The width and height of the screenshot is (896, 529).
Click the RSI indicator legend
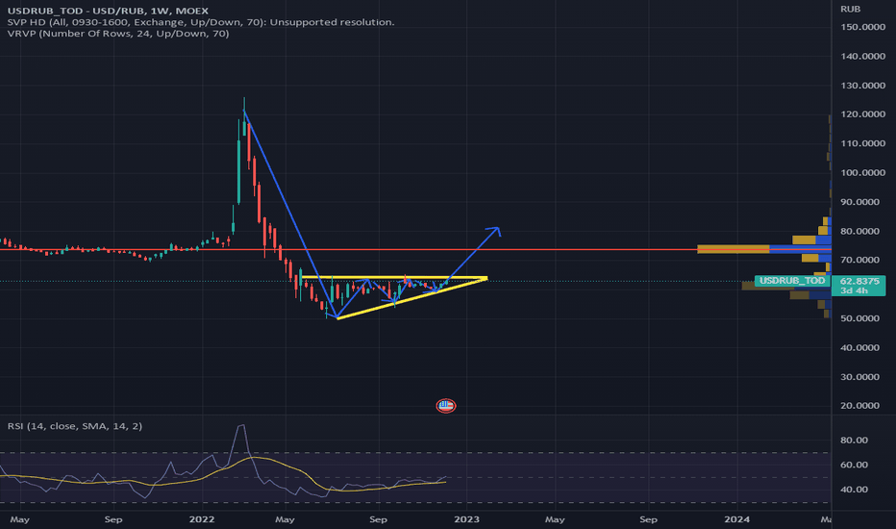coord(75,426)
